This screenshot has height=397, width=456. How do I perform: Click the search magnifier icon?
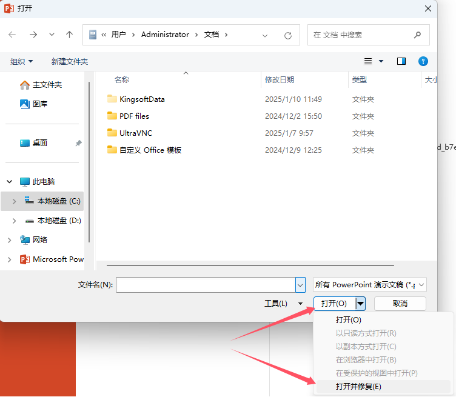pyautogui.click(x=417, y=35)
